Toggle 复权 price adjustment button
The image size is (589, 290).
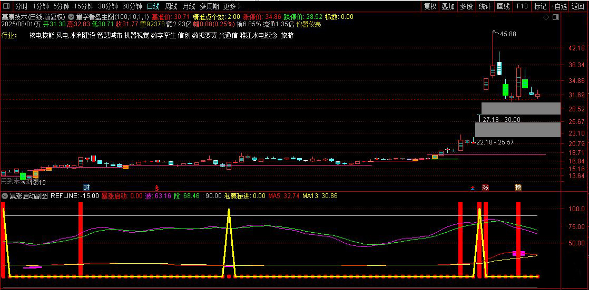430,6
